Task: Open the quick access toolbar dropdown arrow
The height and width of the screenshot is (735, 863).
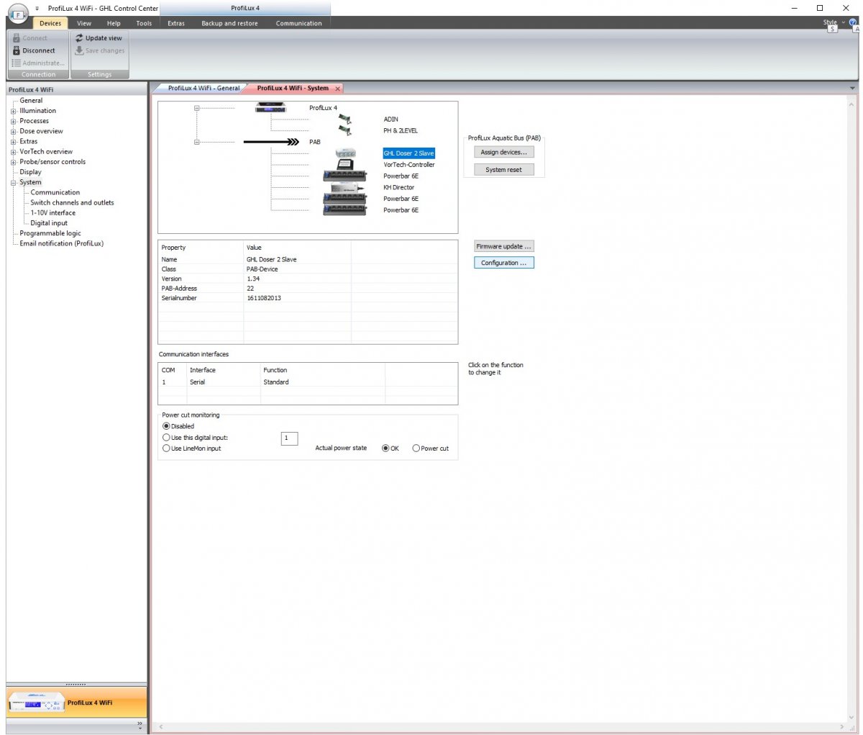Action: tap(37, 9)
